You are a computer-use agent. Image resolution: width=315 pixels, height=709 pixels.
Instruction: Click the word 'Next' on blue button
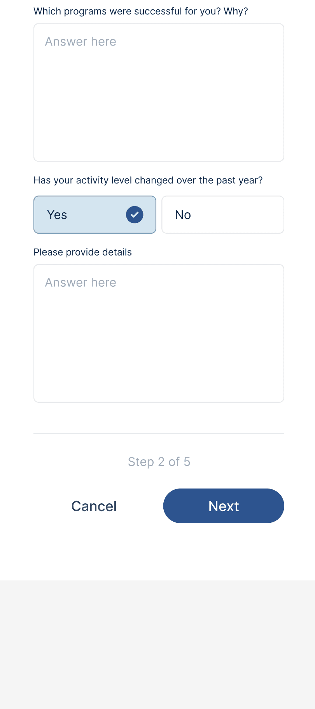coord(224,506)
